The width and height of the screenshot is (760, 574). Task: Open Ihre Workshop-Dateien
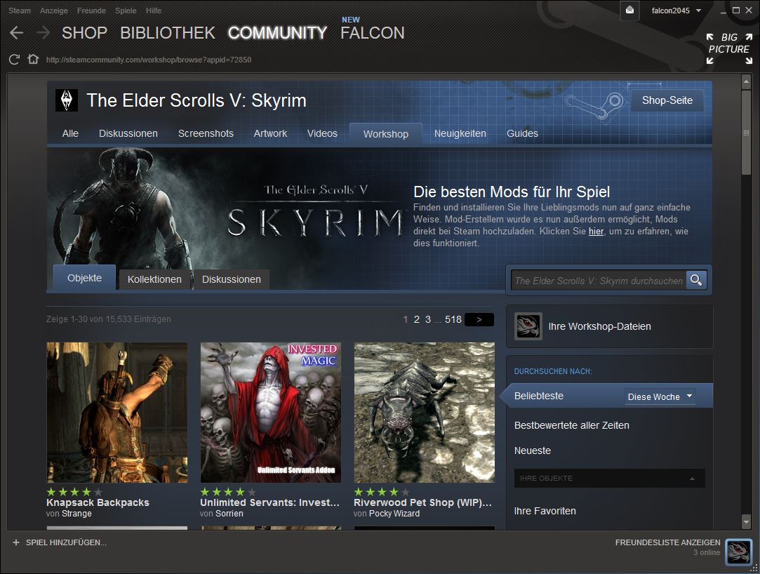[599, 326]
